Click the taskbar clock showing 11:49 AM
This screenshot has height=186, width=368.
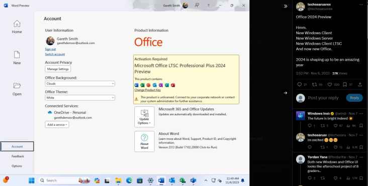click(x=232, y=180)
